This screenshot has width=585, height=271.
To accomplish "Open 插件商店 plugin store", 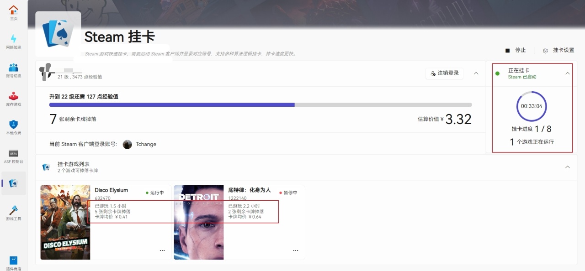I will (x=14, y=263).
